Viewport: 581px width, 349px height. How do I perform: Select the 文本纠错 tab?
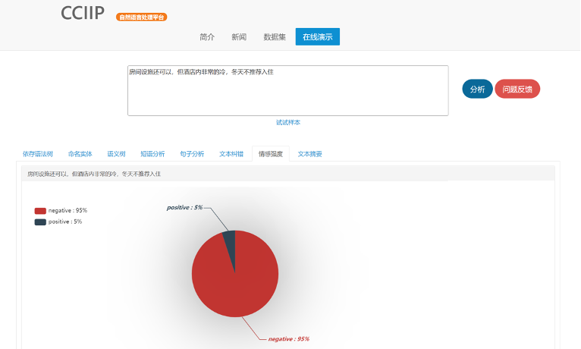point(231,153)
